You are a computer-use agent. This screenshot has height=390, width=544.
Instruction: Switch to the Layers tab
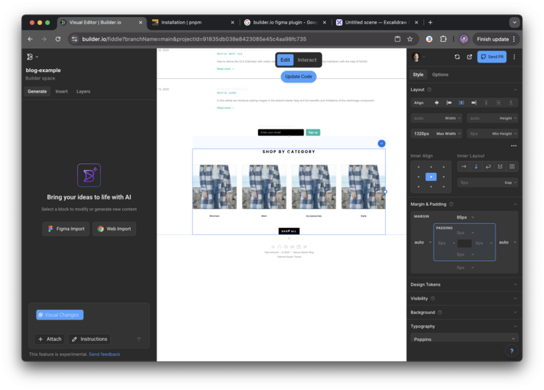pos(83,91)
